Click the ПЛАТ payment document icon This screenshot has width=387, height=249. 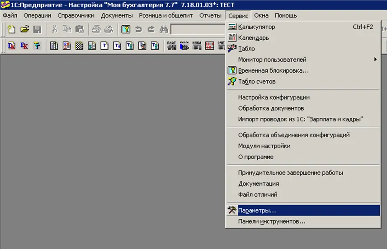click(172, 46)
